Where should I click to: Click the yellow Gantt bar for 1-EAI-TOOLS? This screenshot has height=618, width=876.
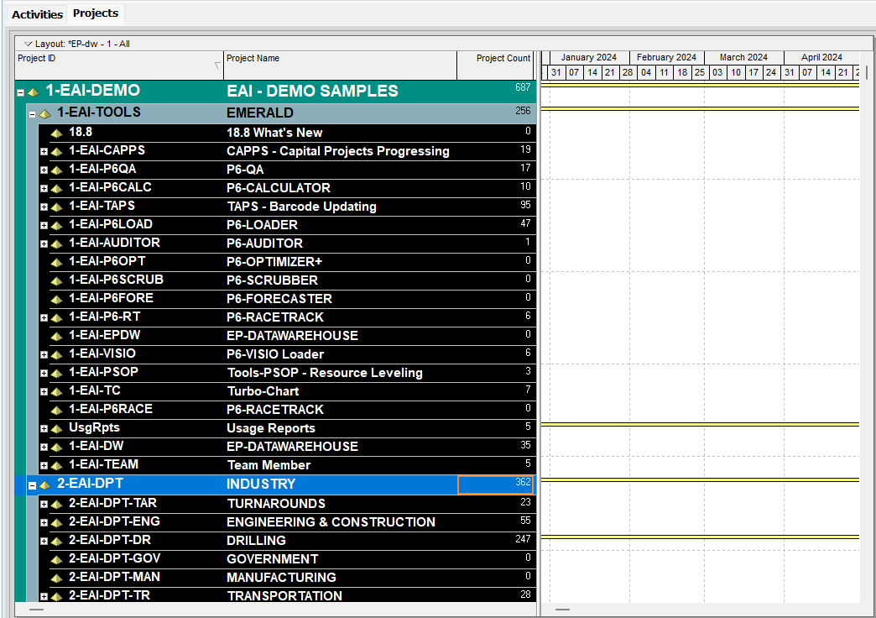coord(700,108)
